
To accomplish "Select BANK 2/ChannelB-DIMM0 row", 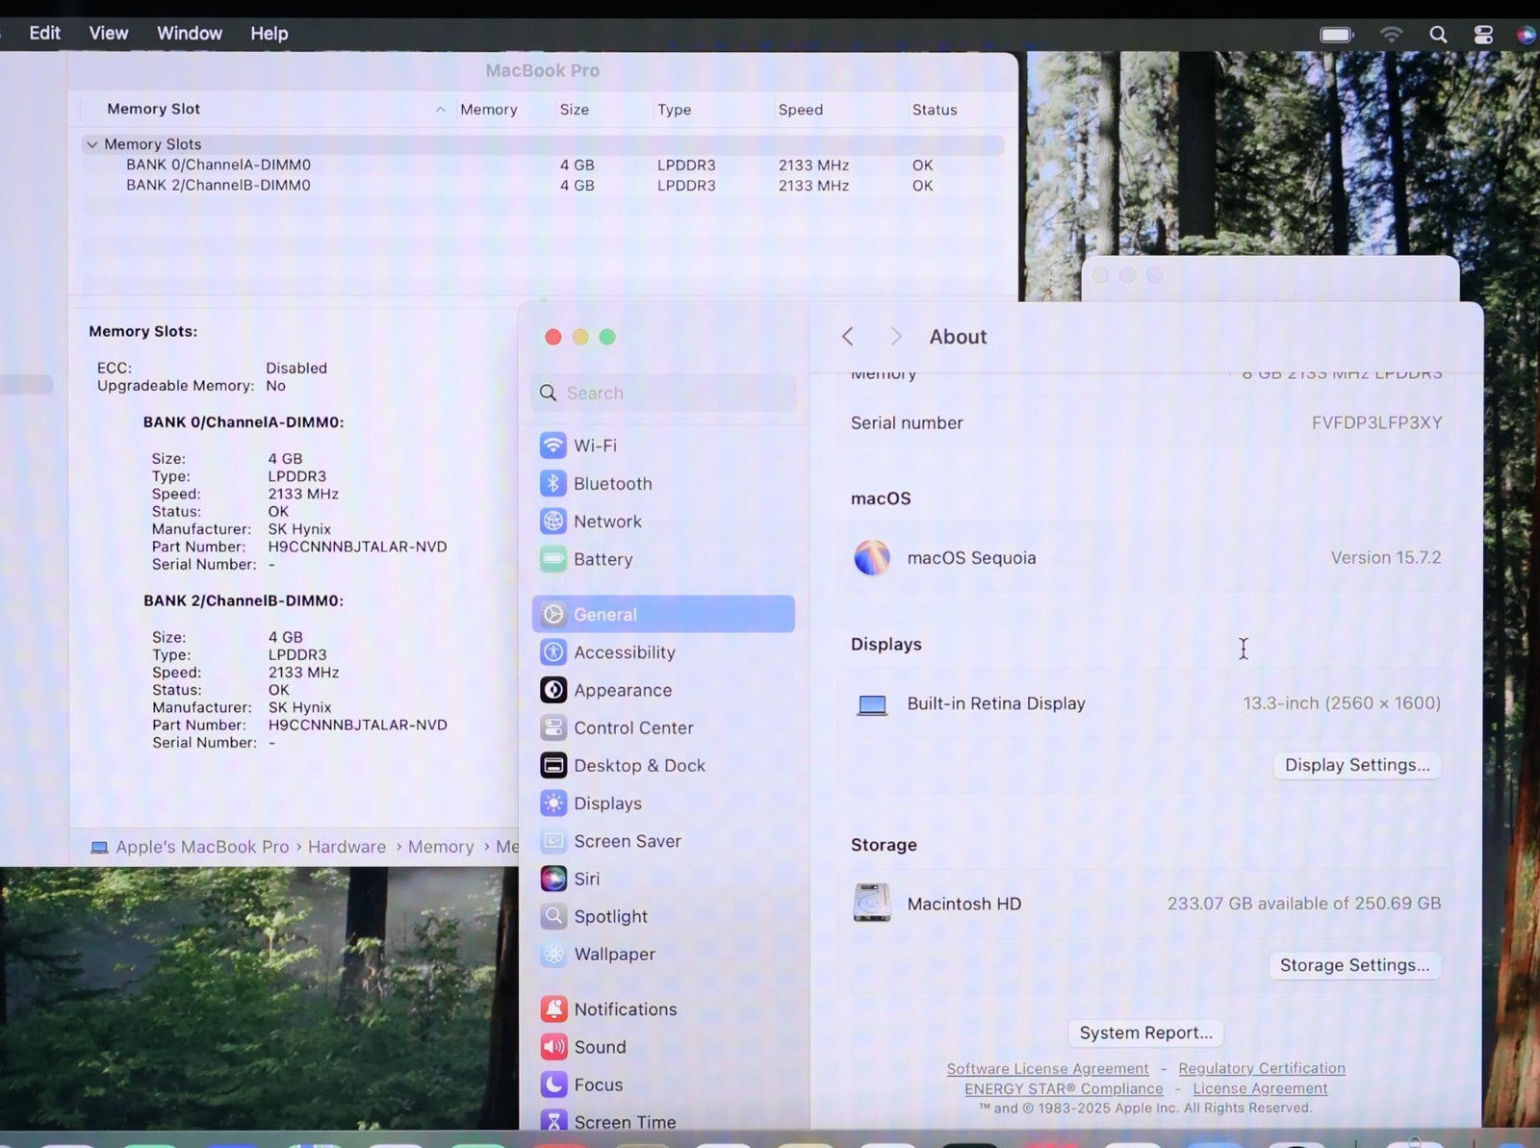I will click(x=218, y=185).
